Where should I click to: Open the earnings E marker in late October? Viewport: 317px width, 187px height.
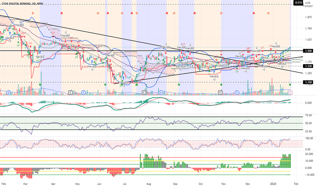click(220, 92)
